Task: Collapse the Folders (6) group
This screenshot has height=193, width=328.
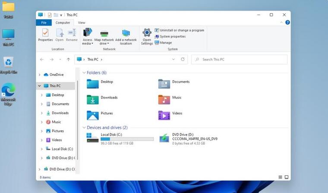Action: point(84,73)
